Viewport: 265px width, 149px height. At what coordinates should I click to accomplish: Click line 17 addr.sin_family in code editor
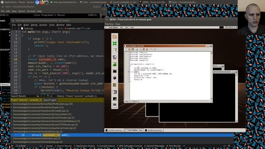pos(48,66)
